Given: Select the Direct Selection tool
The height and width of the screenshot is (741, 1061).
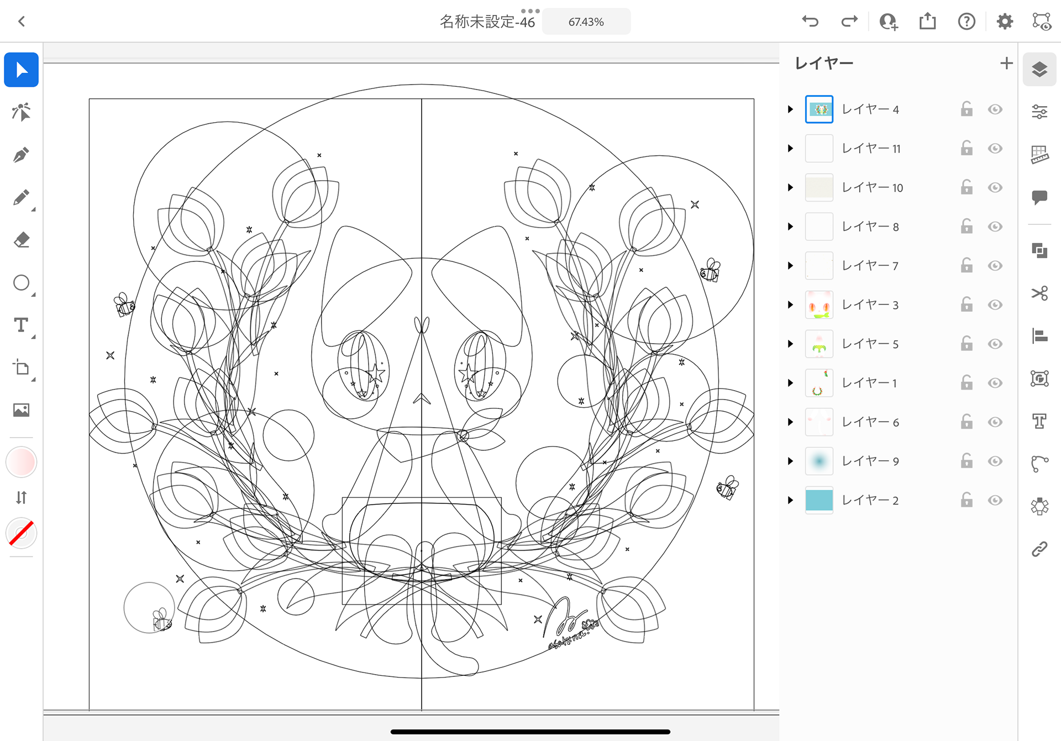Looking at the screenshot, I should (x=21, y=112).
